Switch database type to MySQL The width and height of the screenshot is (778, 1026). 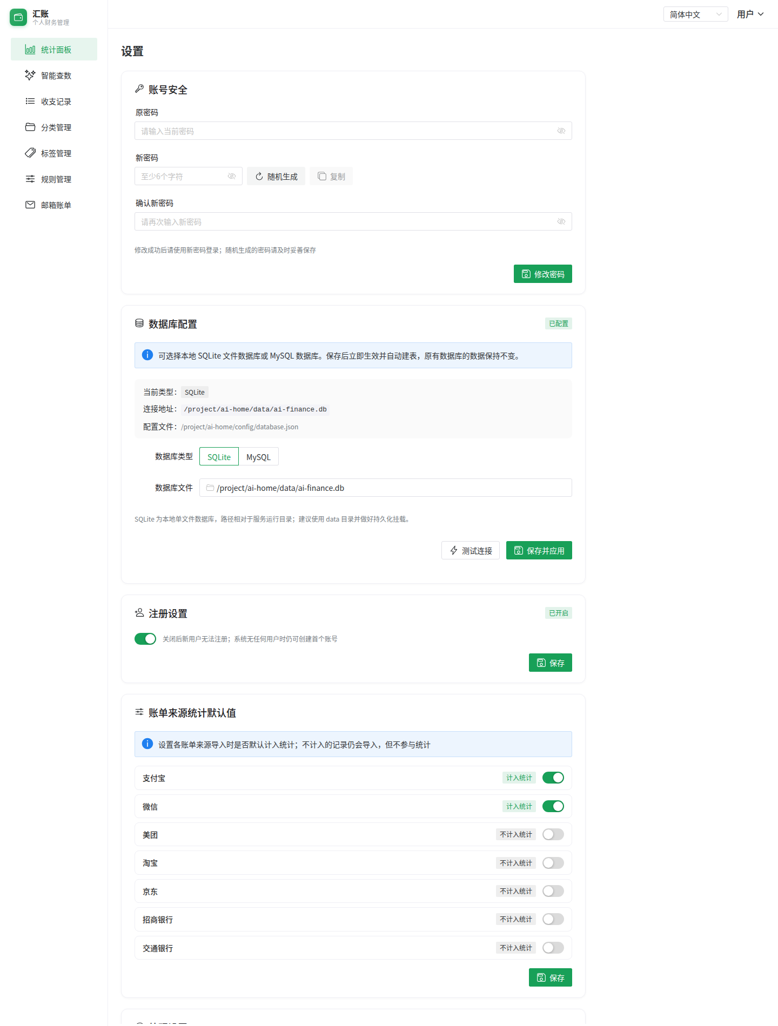click(258, 456)
